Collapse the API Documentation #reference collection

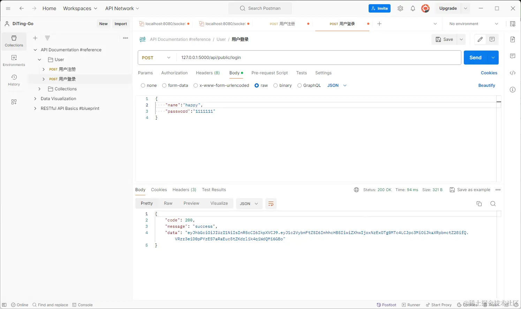pos(35,50)
